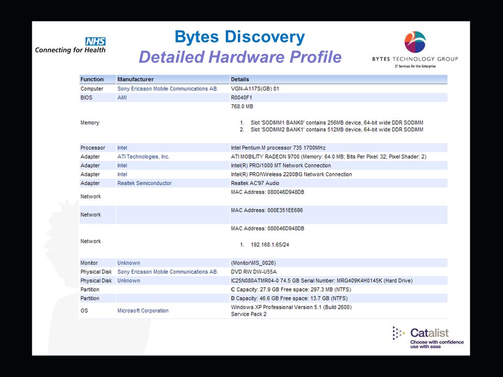Select the ATI MOBILITY RADEON 9700 details
The height and width of the screenshot is (377, 503).
click(329, 157)
